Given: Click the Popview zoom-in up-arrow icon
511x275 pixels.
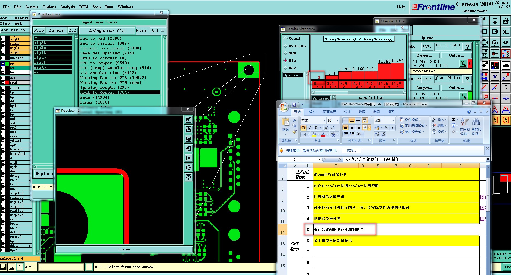Looking at the screenshot, I should click(x=188, y=129).
